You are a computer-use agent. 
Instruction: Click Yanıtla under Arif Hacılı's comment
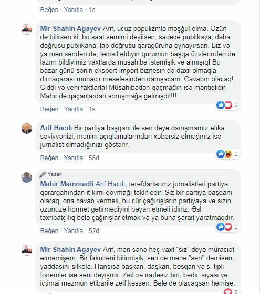[x=74, y=158]
